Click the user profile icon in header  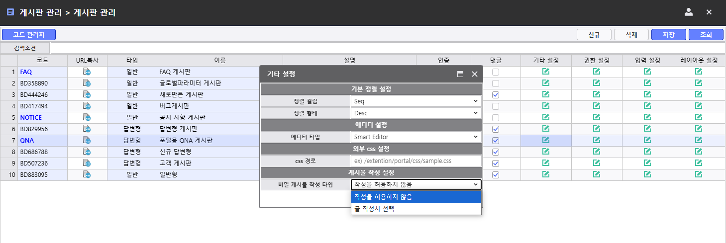(689, 12)
